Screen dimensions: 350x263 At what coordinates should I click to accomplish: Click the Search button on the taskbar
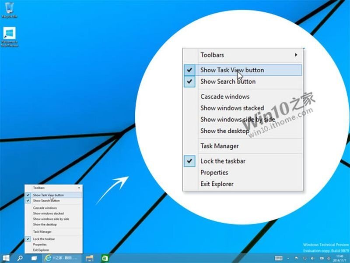tap(20, 258)
